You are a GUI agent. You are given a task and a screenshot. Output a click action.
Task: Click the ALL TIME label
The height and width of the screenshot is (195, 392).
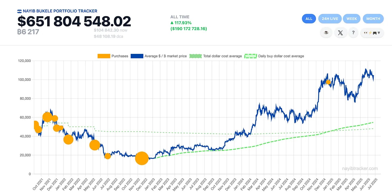[x=180, y=17]
